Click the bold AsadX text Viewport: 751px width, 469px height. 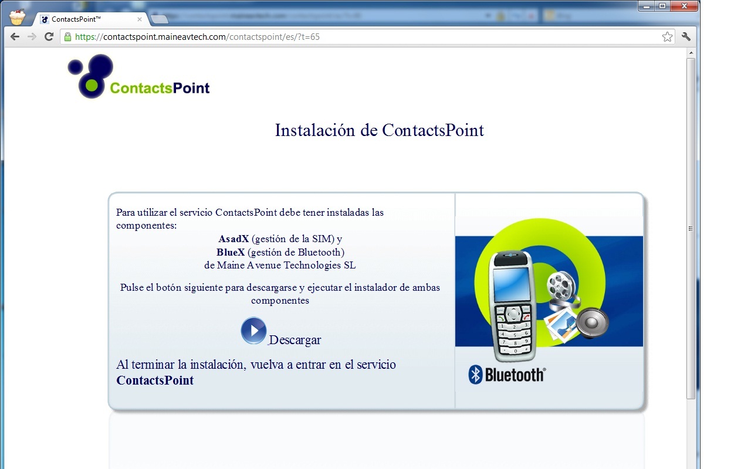(234, 239)
